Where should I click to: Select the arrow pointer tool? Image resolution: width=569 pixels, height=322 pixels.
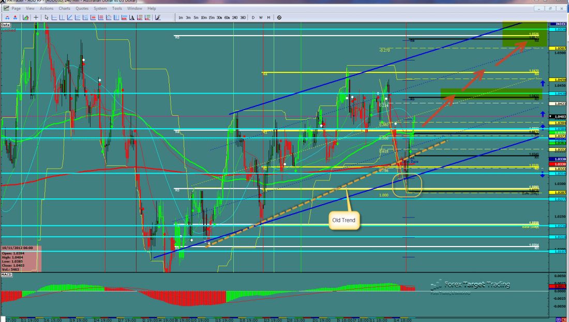coord(46,17)
